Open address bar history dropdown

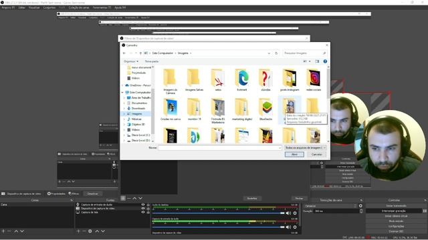pos(269,53)
